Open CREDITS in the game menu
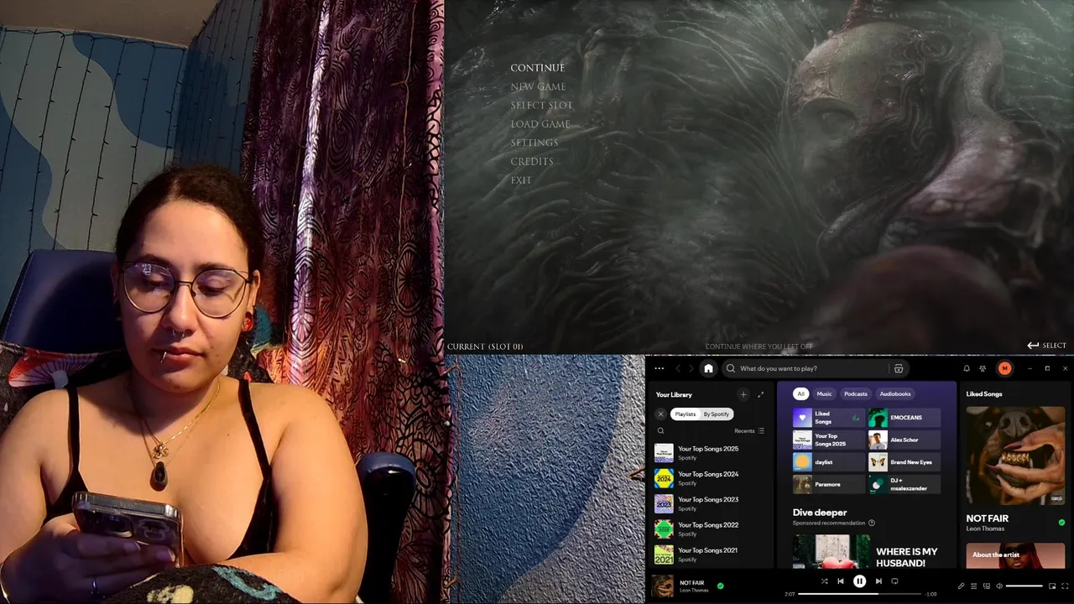 [x=532, y=161]
